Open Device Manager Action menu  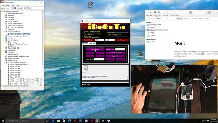[x=7, y=5]
